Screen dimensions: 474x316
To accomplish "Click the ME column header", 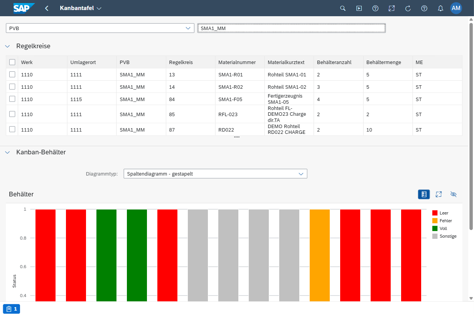I will pyautogui.click(x=437, y=62).
